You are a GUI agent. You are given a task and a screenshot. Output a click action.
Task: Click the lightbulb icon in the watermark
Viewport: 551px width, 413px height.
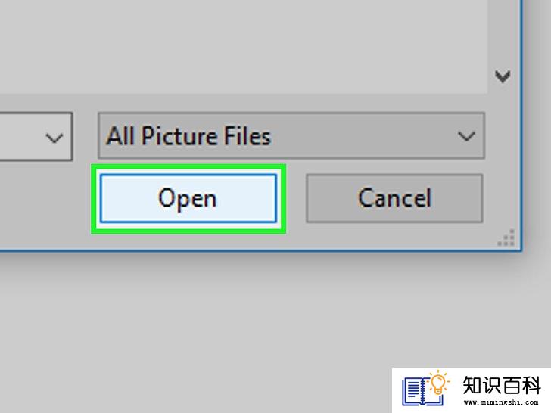(x=438, y=382)
